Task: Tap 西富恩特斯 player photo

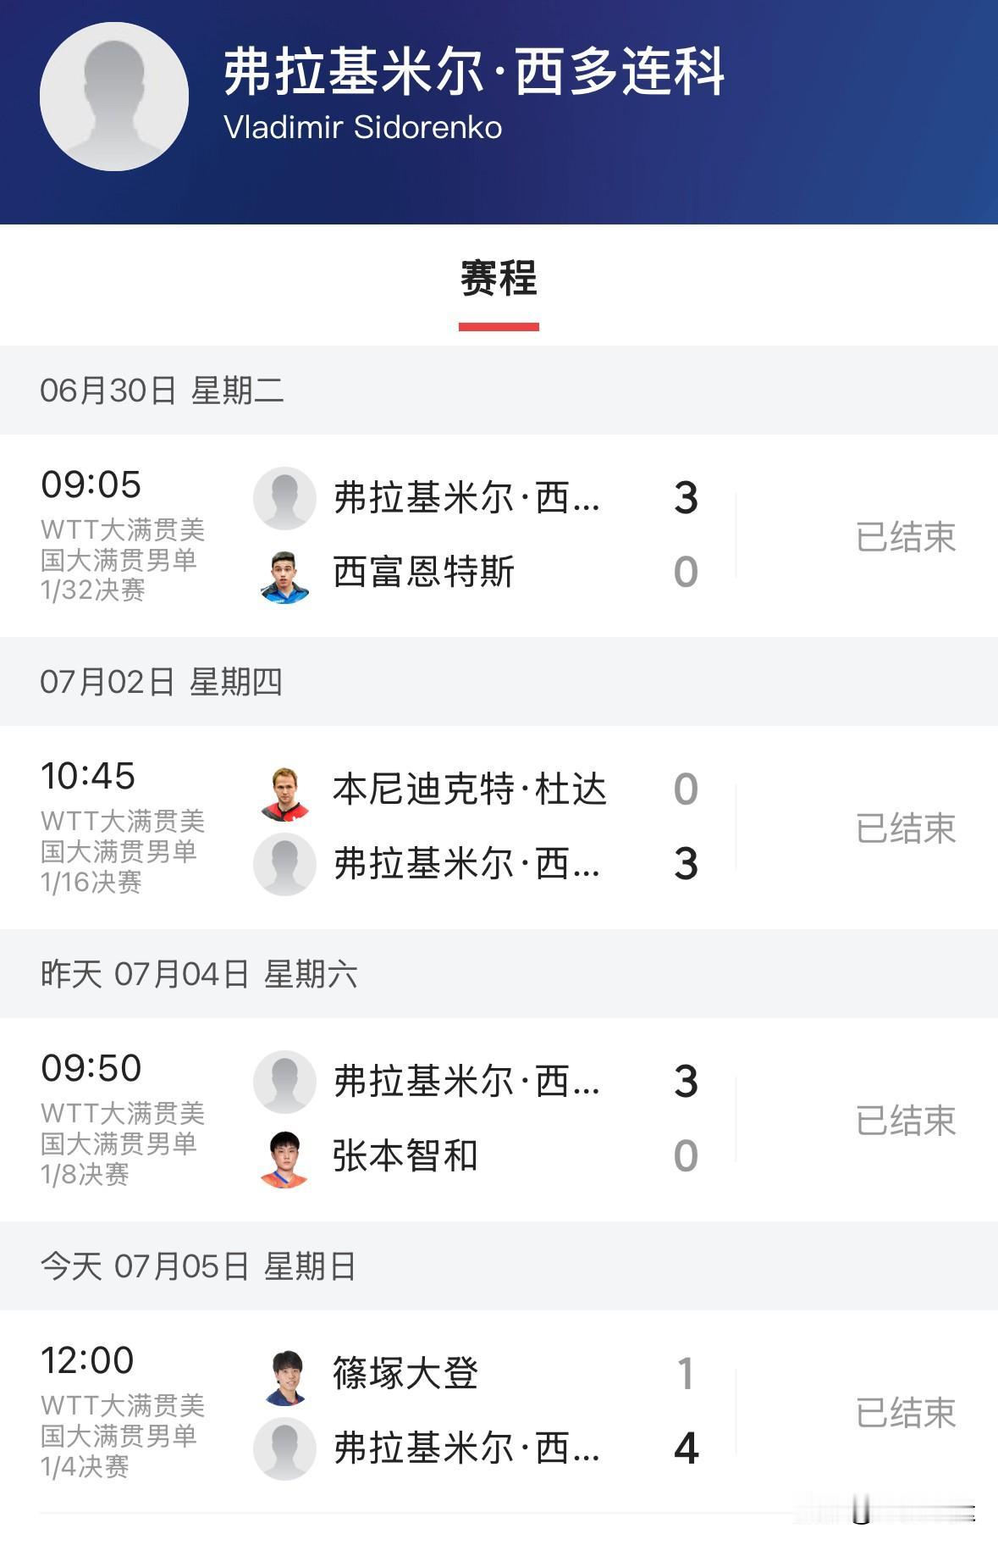Action: (284, 574)
